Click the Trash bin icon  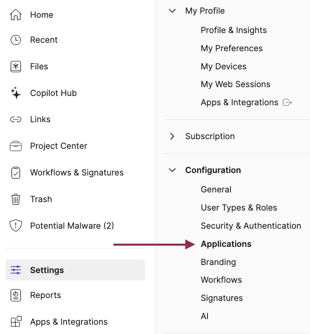[15, 199]
